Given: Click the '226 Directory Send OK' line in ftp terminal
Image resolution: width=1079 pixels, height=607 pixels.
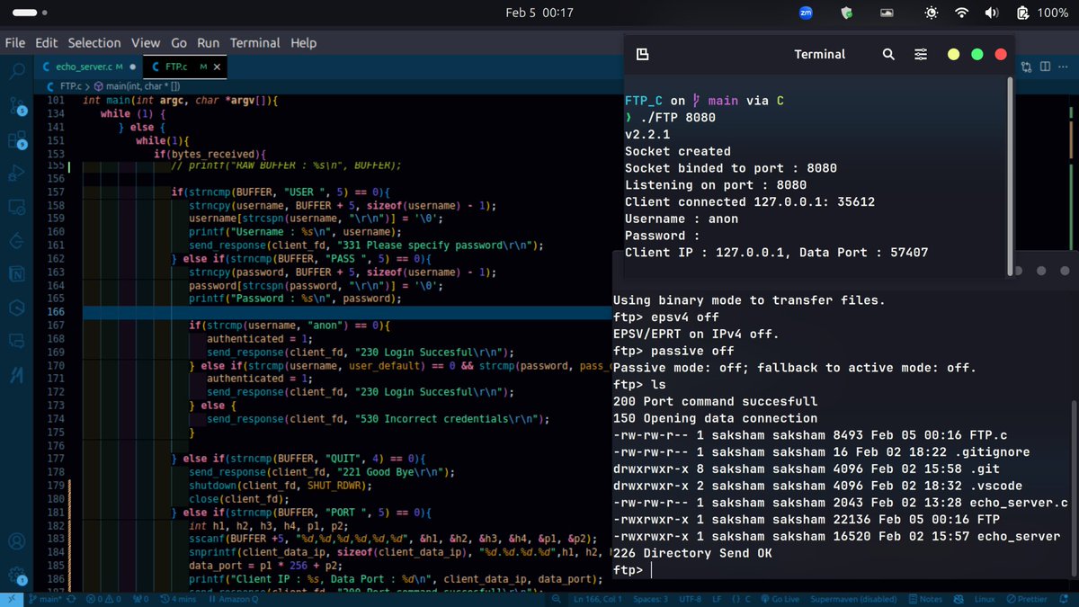Looking at the screenshot, I should click(692, 553).
